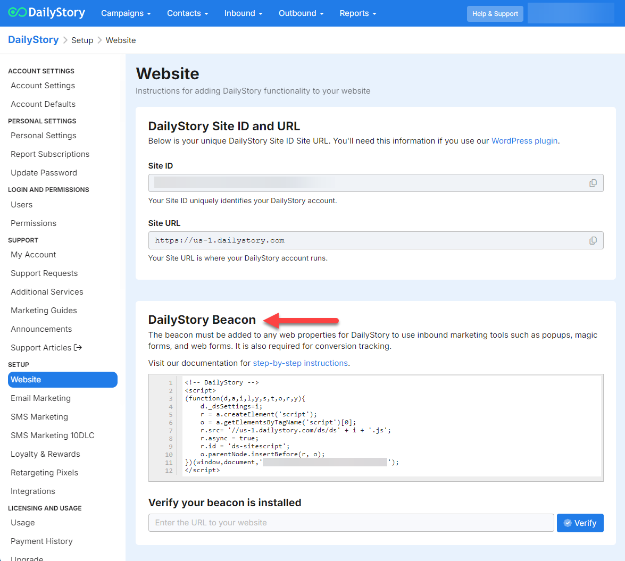Screen dimensions: 625x561
Task: Click the user account area in header
Action: pos(571,13)
